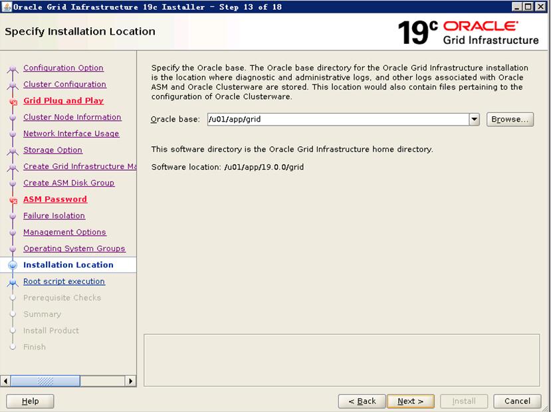Screen dimensions: 551x412
Task: Jump to Cluster Node Information step
Action: tap(72, 117)
